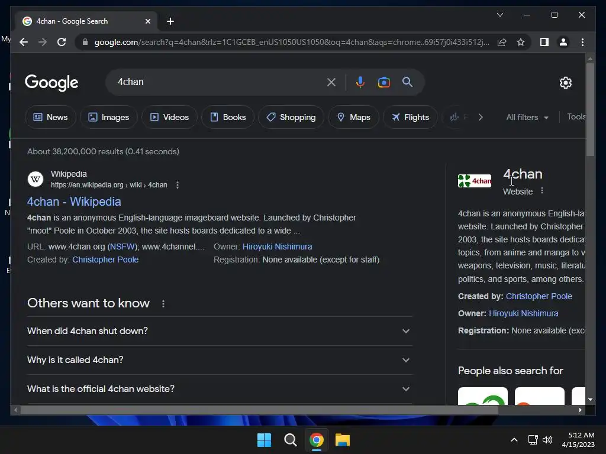Expand 'Why is it called 4chan?'
This screenshot has height=454, width=606.
220,360
